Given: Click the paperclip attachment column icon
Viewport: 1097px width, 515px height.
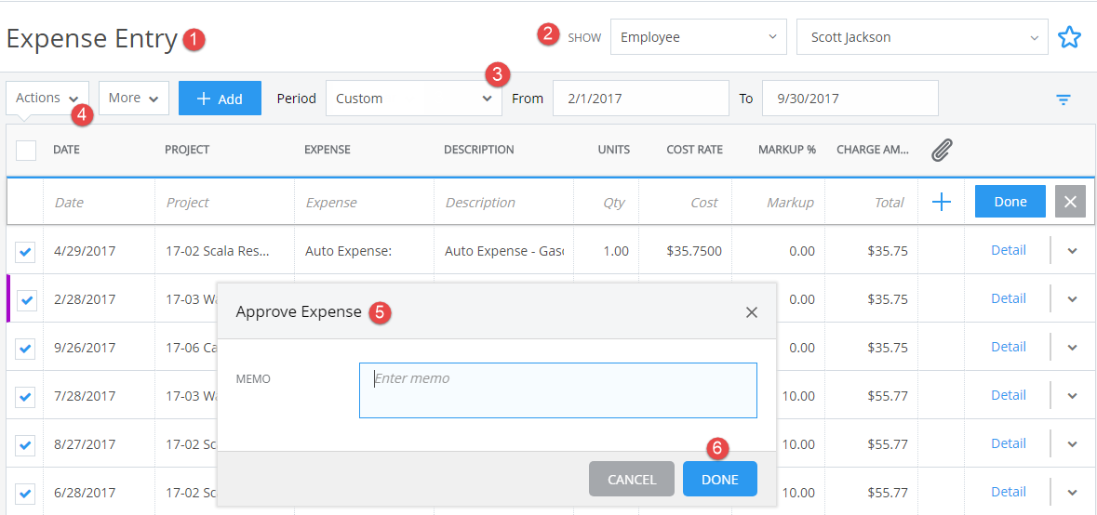Looking at the screenshot, I should [942, 149].
